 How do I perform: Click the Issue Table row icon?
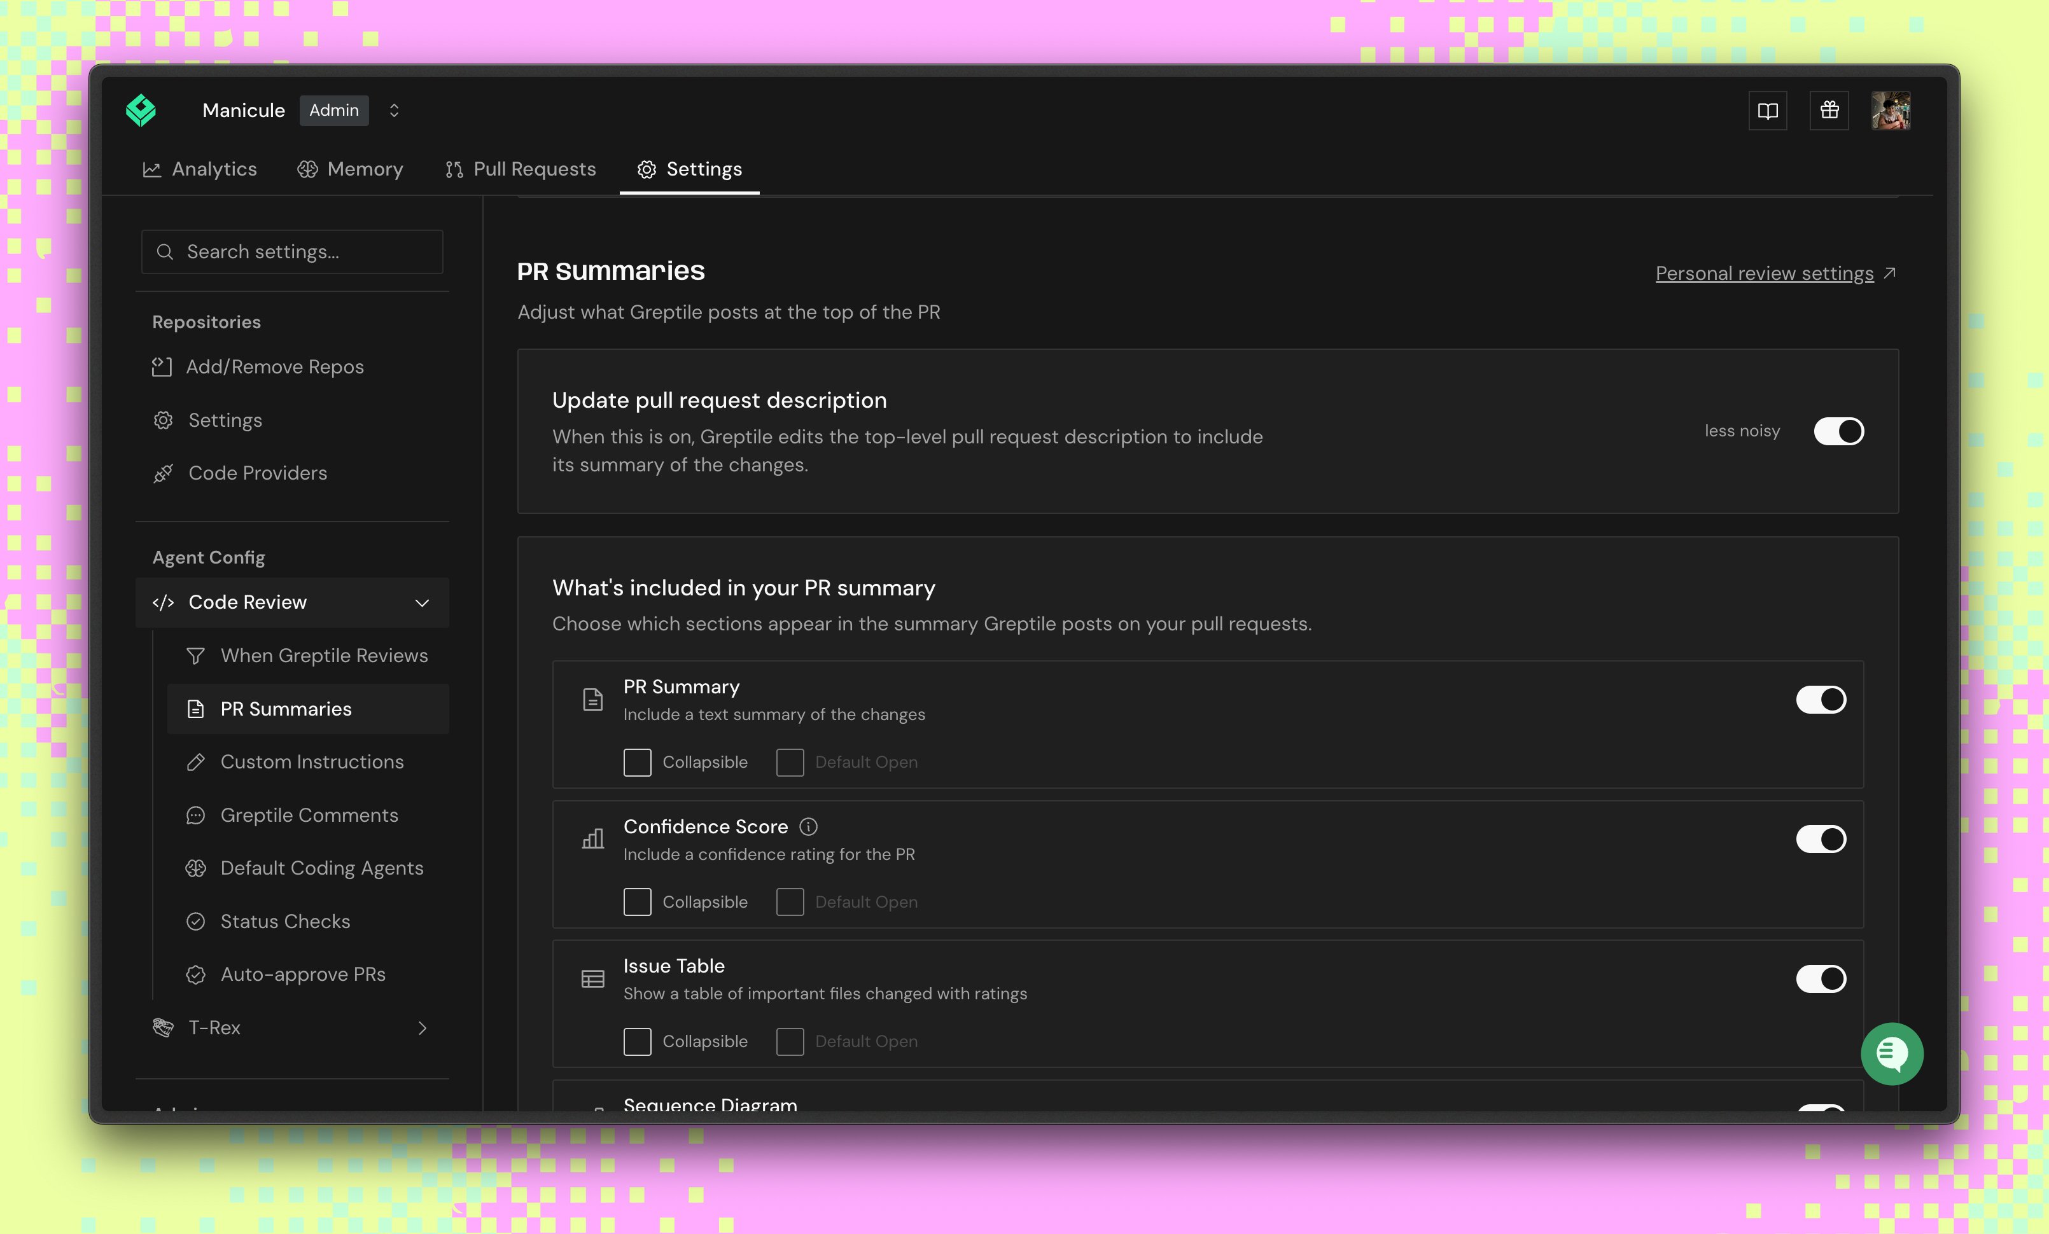point(593,979)
